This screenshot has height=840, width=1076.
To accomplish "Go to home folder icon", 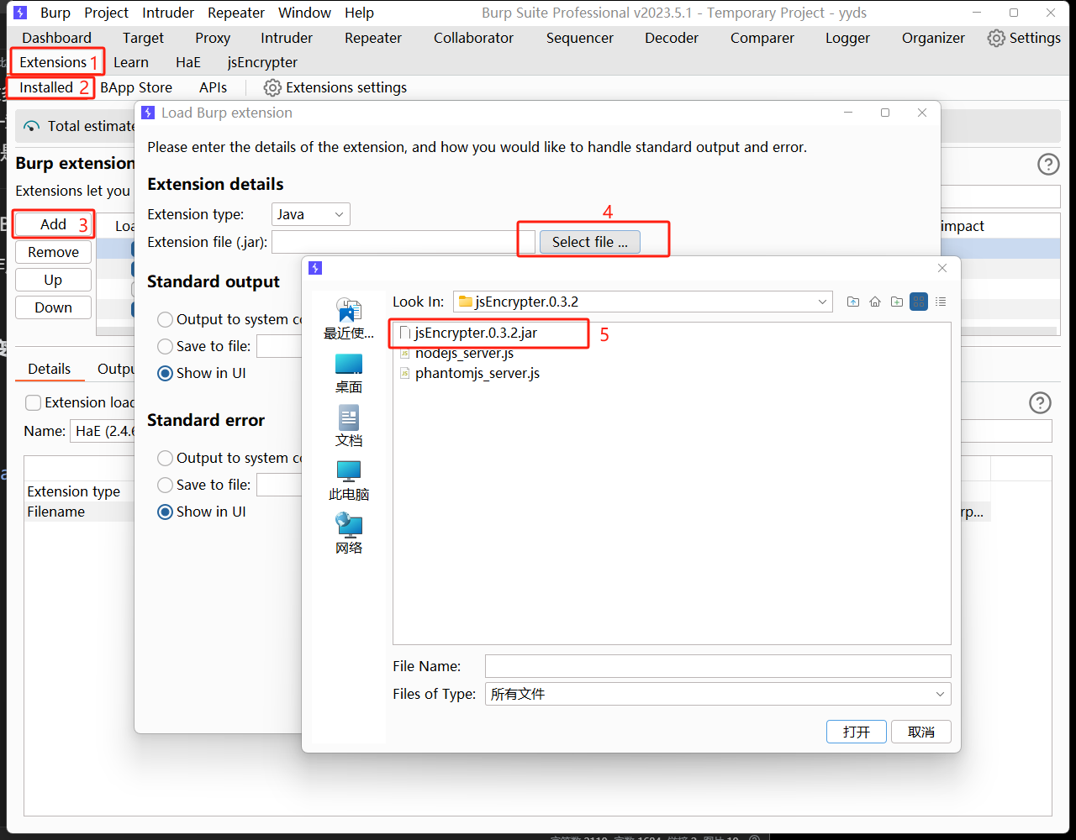I will pos(875,302).
